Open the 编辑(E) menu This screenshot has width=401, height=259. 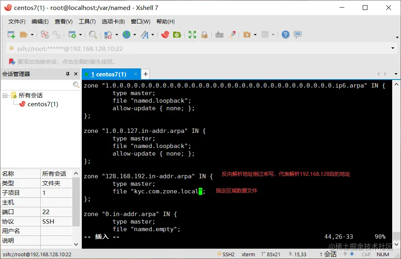tap(40, 21)
